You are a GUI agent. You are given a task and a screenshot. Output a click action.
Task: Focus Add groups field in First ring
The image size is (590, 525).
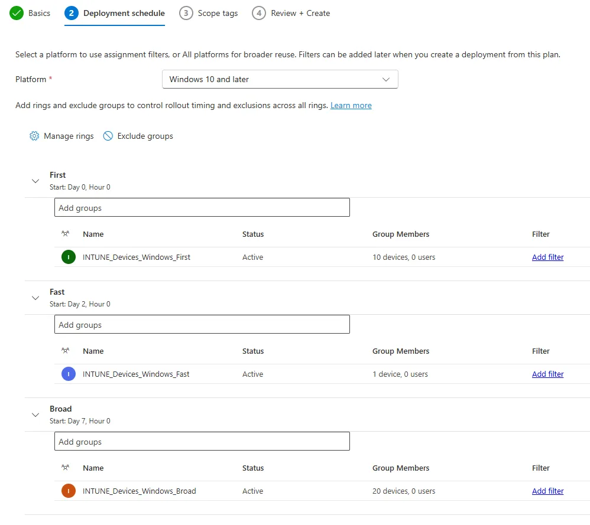click(x=202, y=207)
